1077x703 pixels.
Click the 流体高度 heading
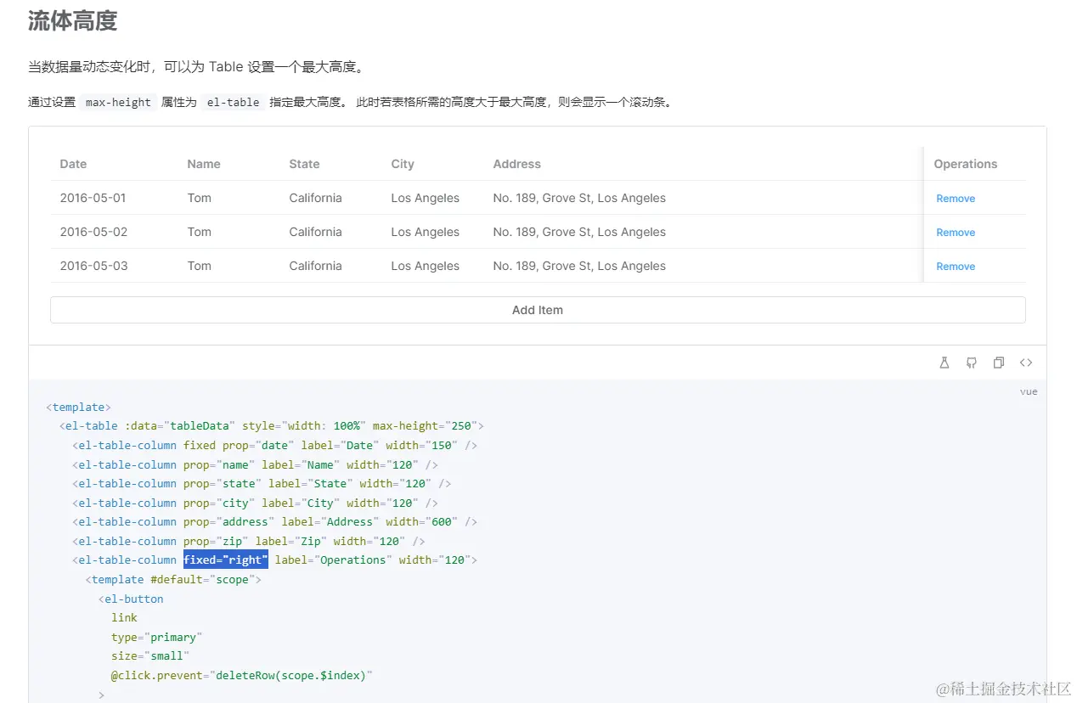click(72, 20)
